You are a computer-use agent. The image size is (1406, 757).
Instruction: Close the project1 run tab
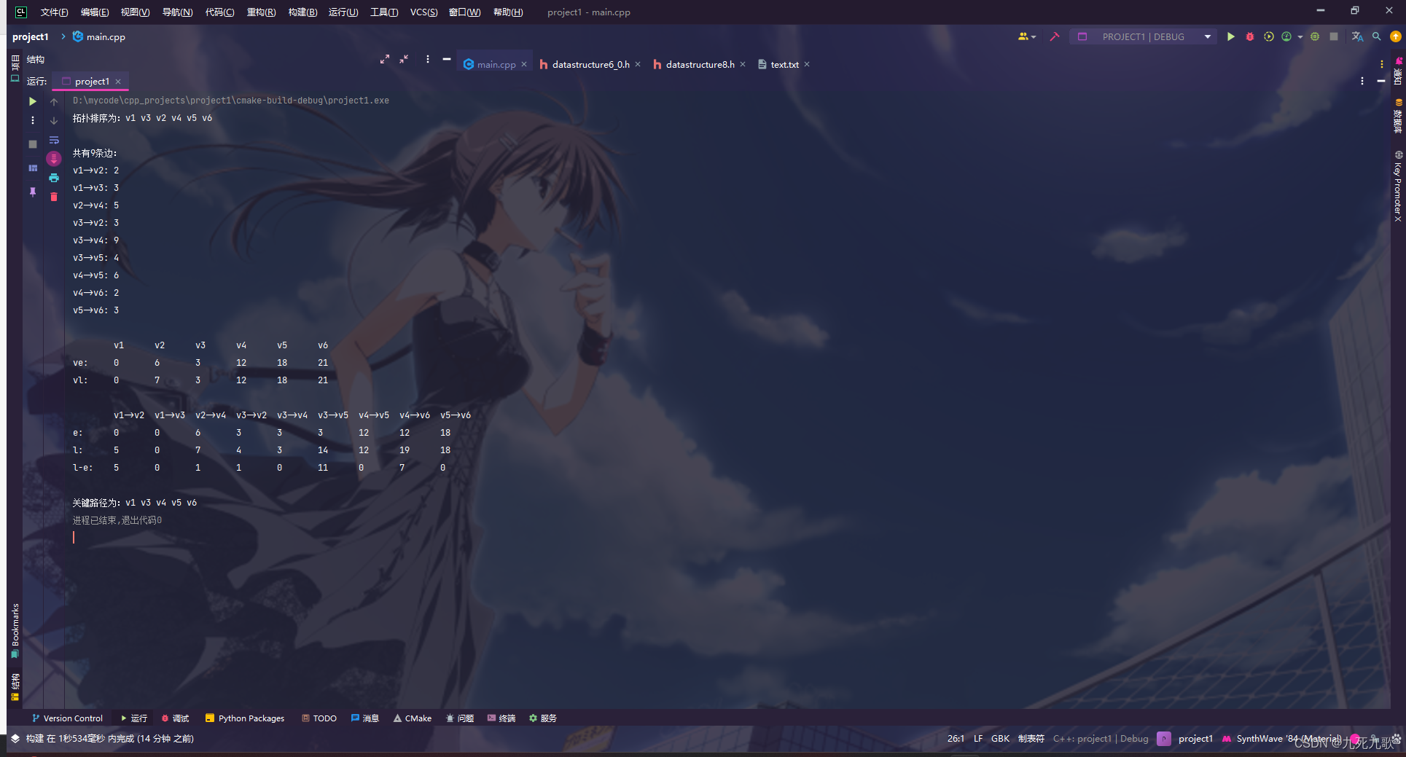coord(118,82)
